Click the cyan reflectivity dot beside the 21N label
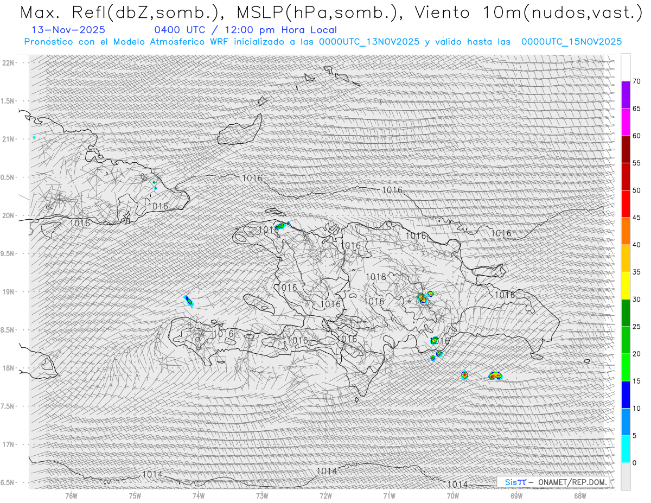This screenshot has width=651, height=503. pos(34,137)
